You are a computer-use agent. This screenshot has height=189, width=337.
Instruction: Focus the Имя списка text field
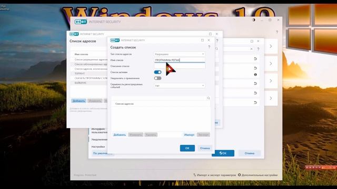coord(180,60)
